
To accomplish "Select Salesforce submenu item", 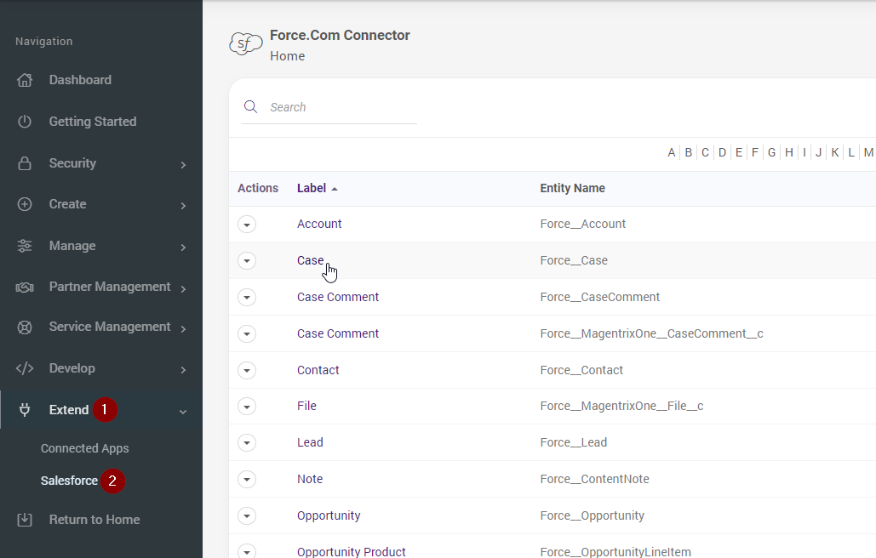I will [x=69, y=481].
